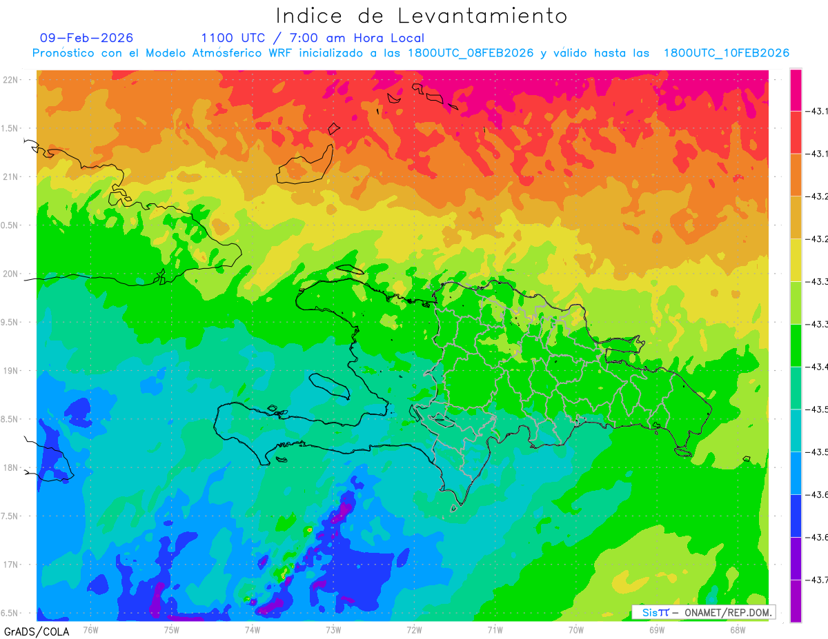Click longitude label '76W'

pos(90,629)
